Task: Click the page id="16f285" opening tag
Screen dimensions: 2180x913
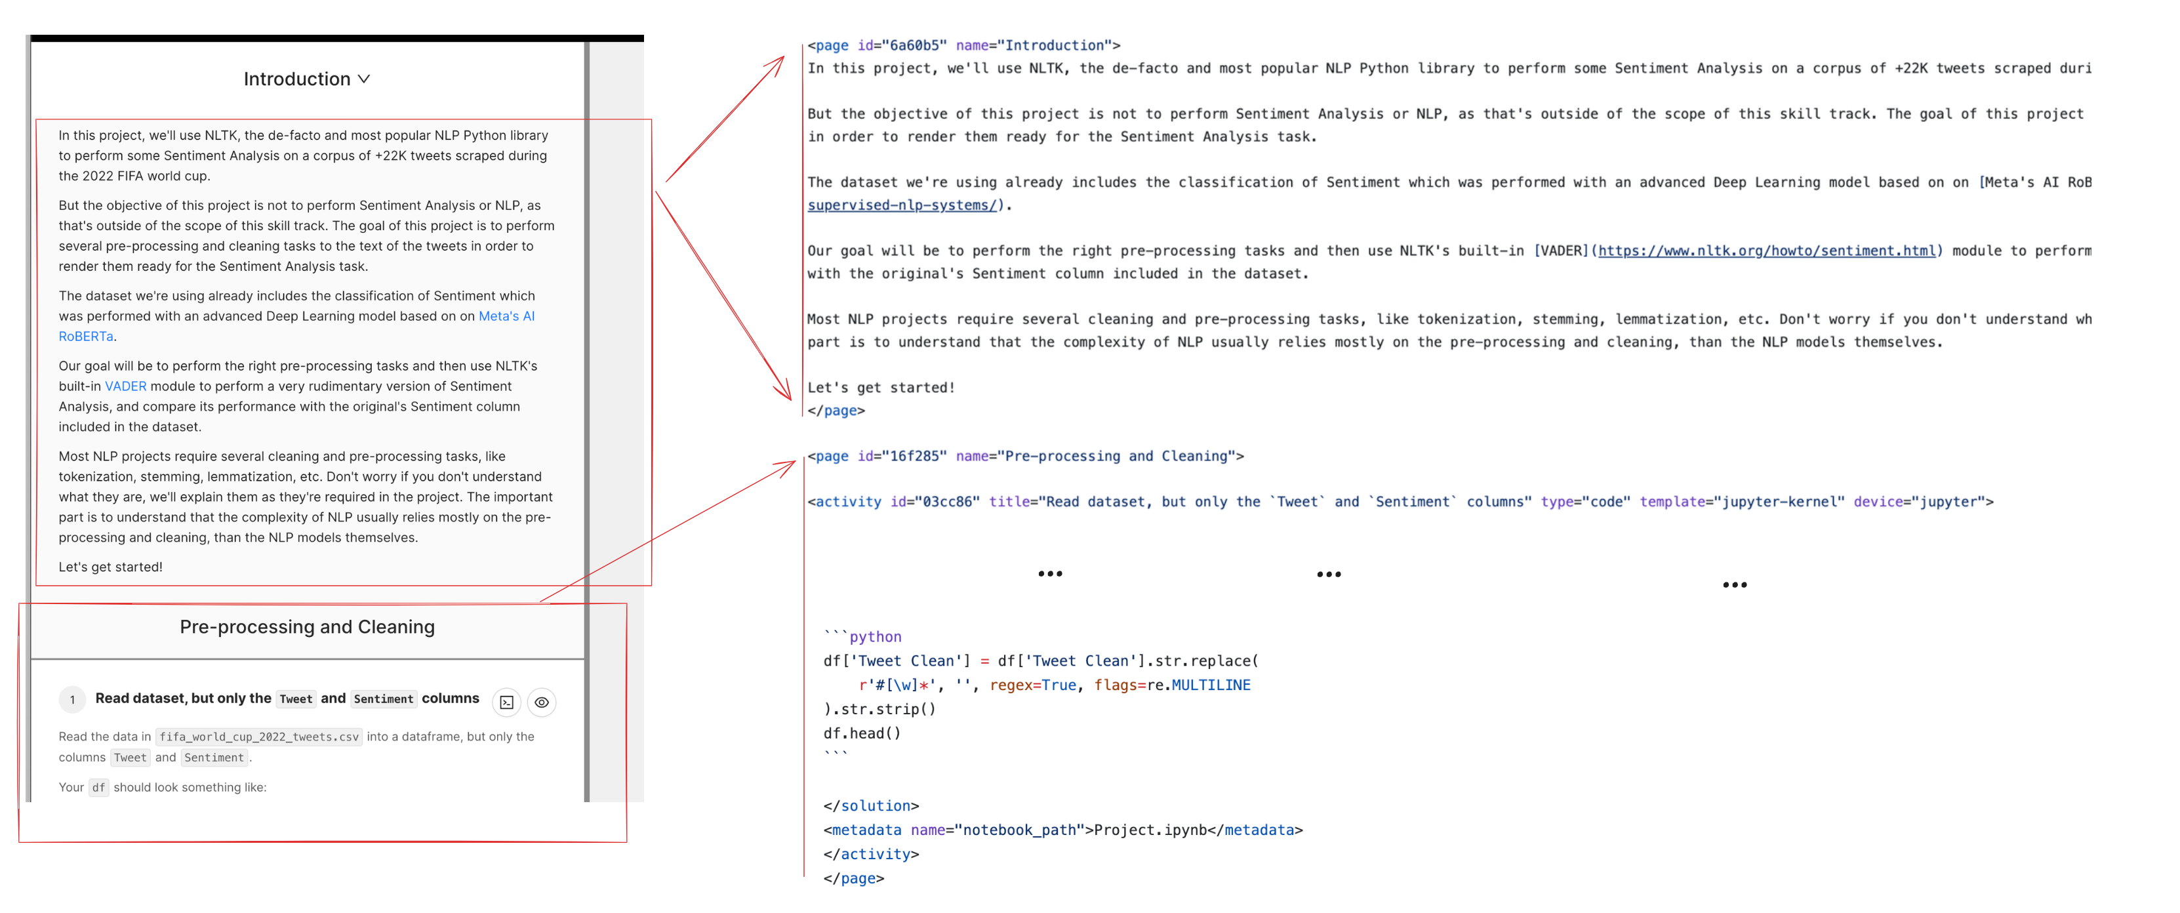Action: click(1026, 456)
